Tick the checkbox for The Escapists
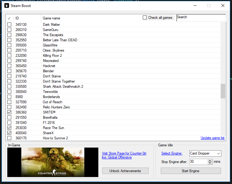232x184 pixels. coord(9,35)
